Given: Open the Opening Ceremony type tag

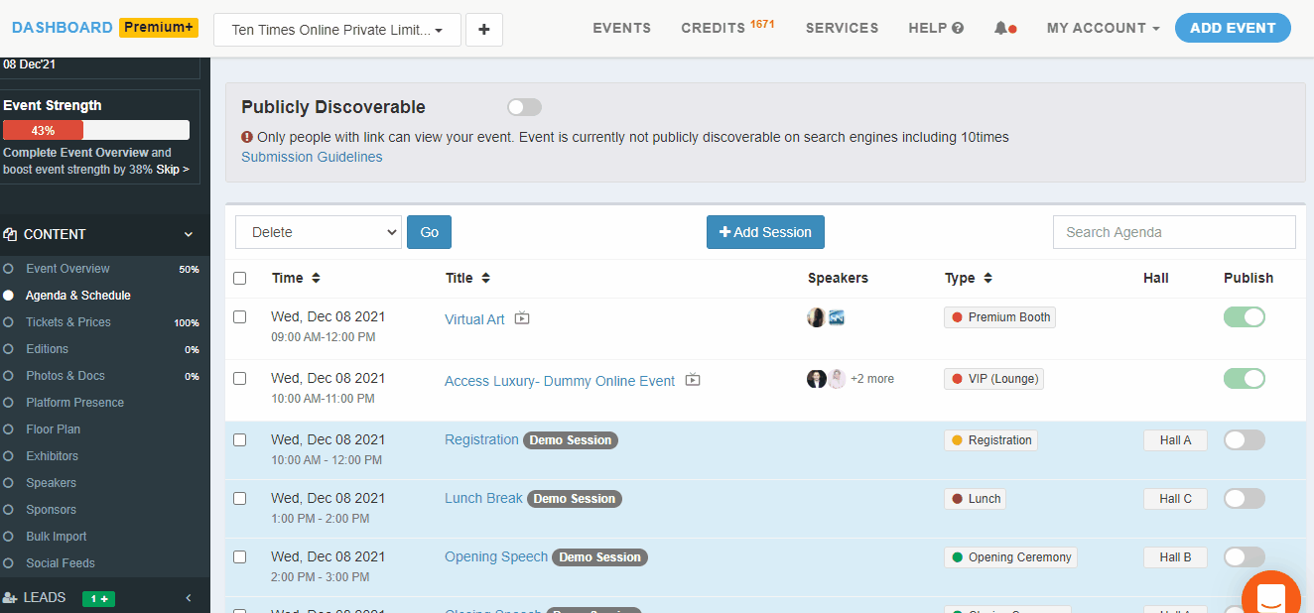Looking at the screenshot, I should (1010, 557).
